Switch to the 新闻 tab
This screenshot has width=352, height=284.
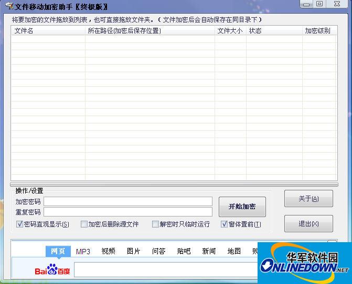click(x=209, y=252)
